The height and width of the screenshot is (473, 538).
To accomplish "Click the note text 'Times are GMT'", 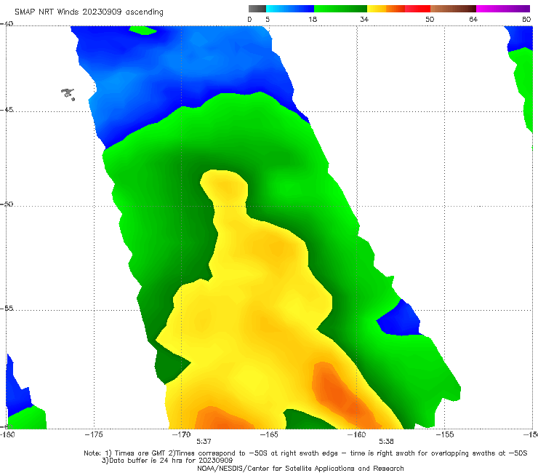I will pyautogui.click(x=140, y=453).
